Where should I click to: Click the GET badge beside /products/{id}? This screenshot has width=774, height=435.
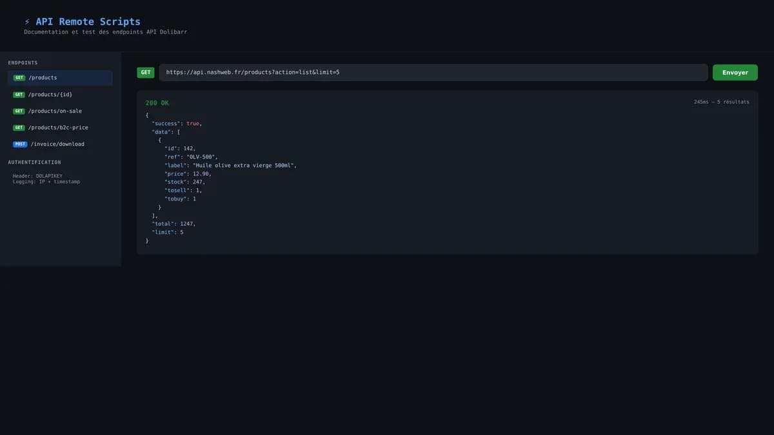pyautogui.click(x=17, y=94)
